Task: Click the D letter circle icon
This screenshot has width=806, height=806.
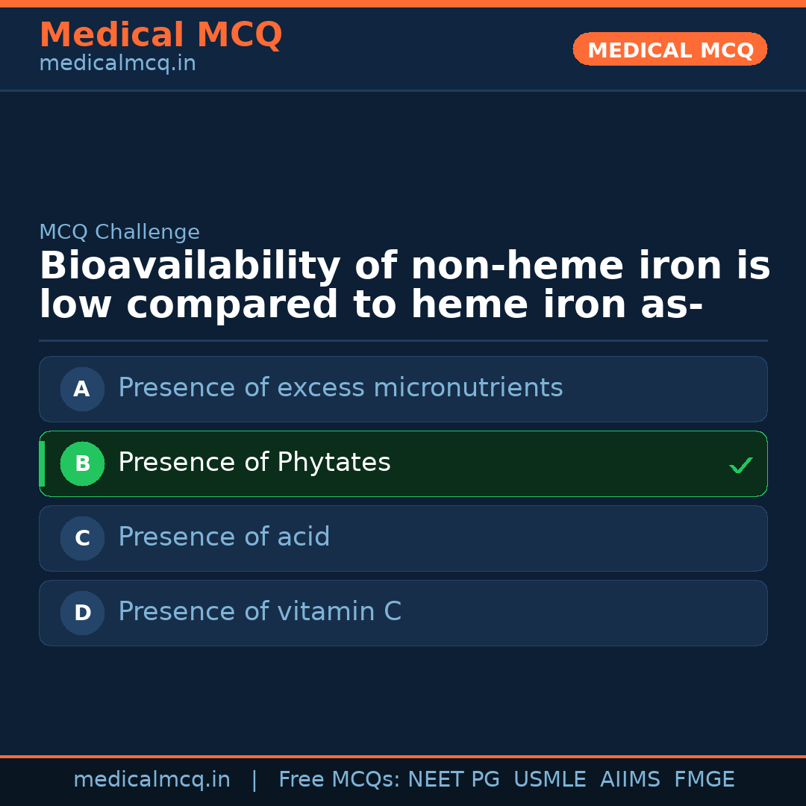Action: click(82, 613)
